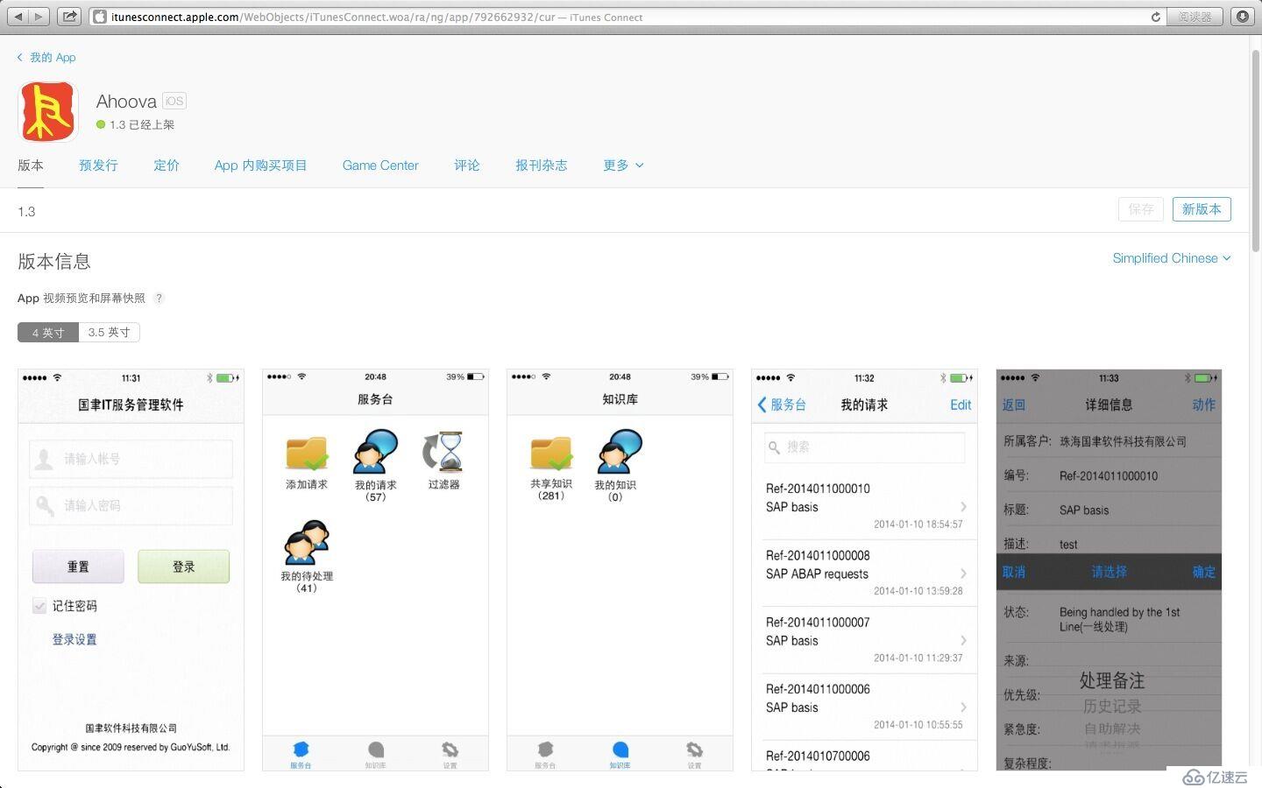This screenshot has height=788, width=1262.
Task: Switch to the 预发行 tab
Action: [x=98, y=165]
